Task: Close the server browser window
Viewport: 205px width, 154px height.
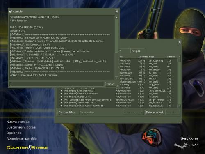Action: pyautogui.click(x=180, y=42)
